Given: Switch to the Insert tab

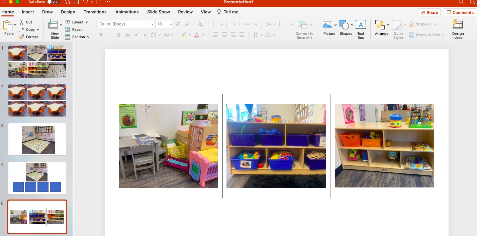Looking at the screenshot, I should pos(28,12).
